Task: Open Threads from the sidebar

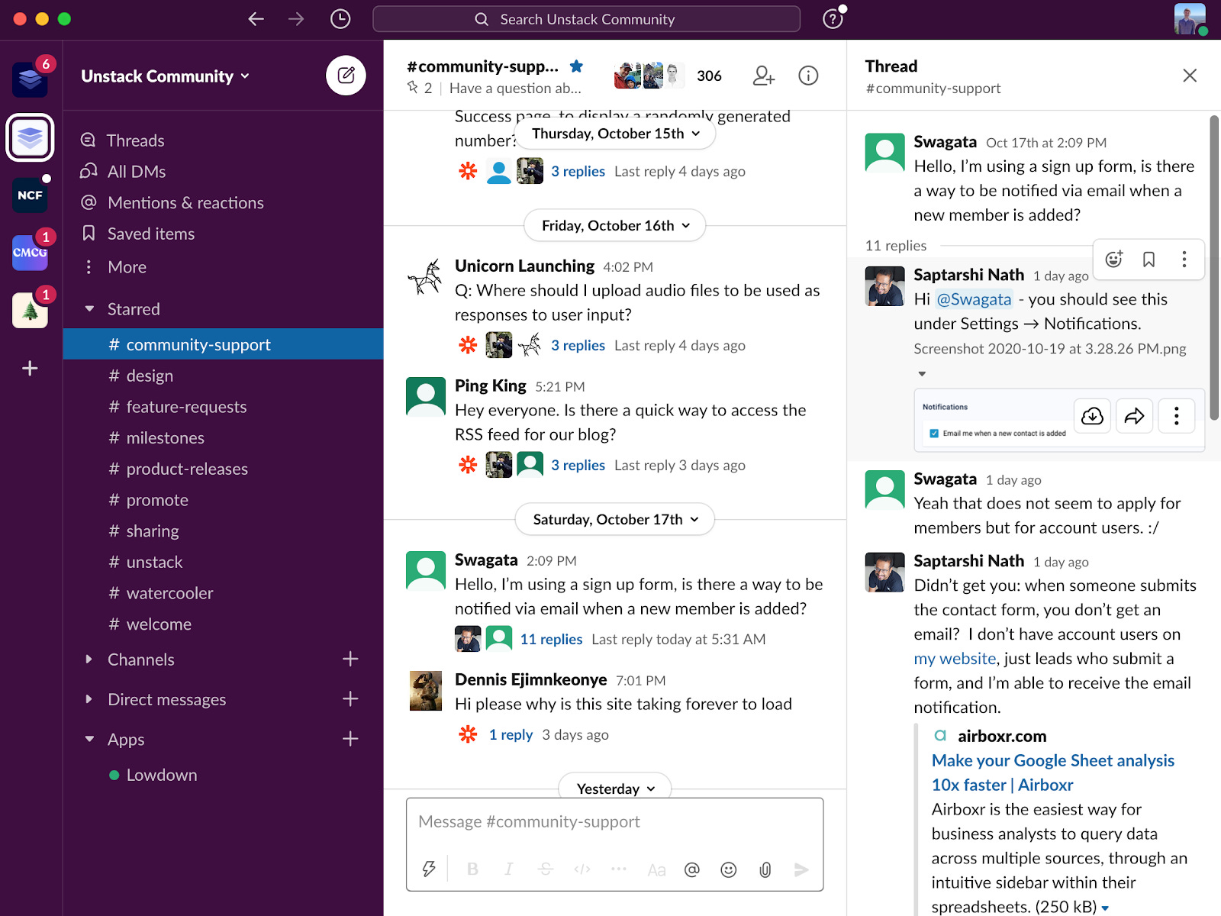Action: (135, 140)
